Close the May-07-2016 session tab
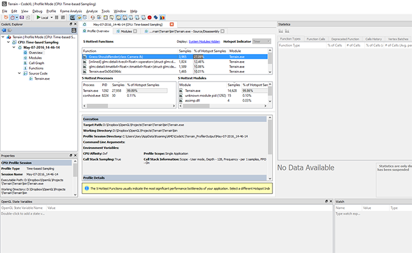The image size is (412, 253). (x=171, y=24)
